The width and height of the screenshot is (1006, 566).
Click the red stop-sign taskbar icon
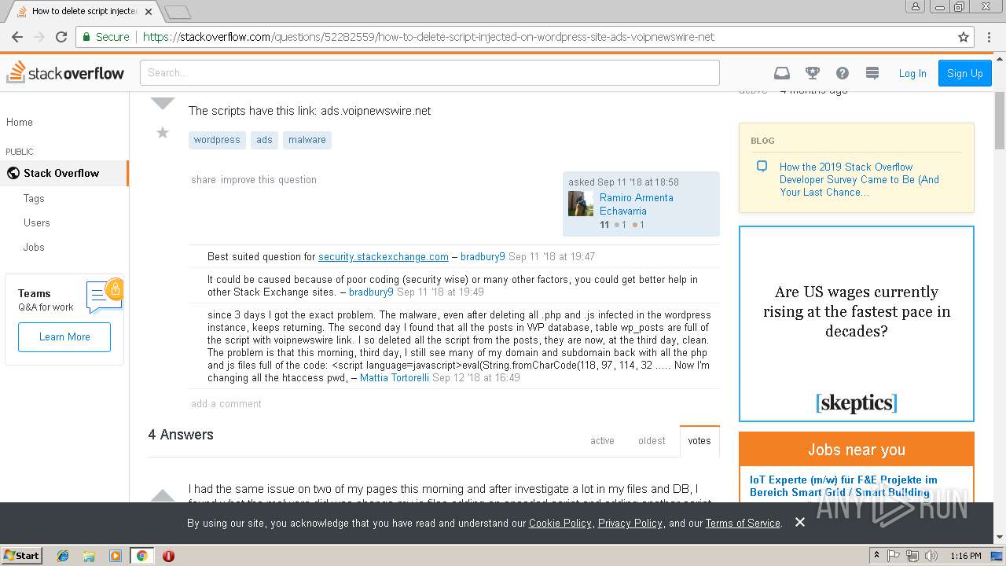click(x=168, y=556)
